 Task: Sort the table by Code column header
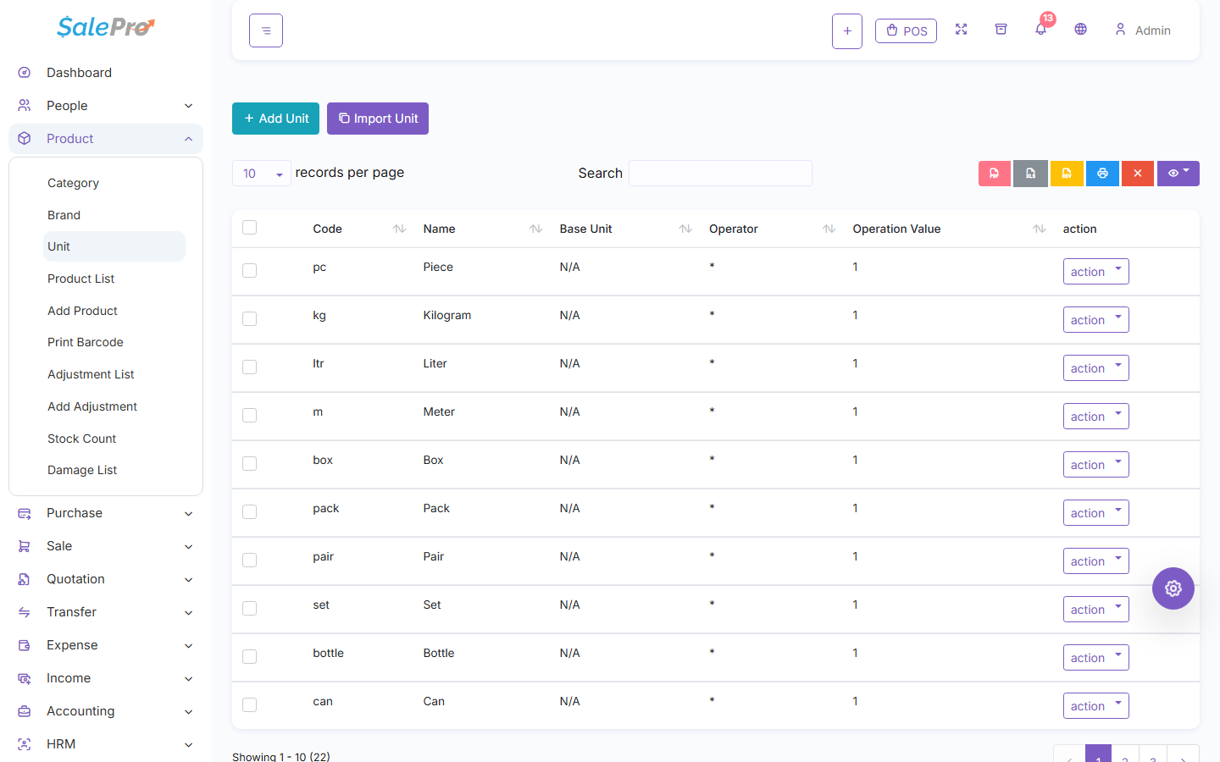[x=359, y=229]
